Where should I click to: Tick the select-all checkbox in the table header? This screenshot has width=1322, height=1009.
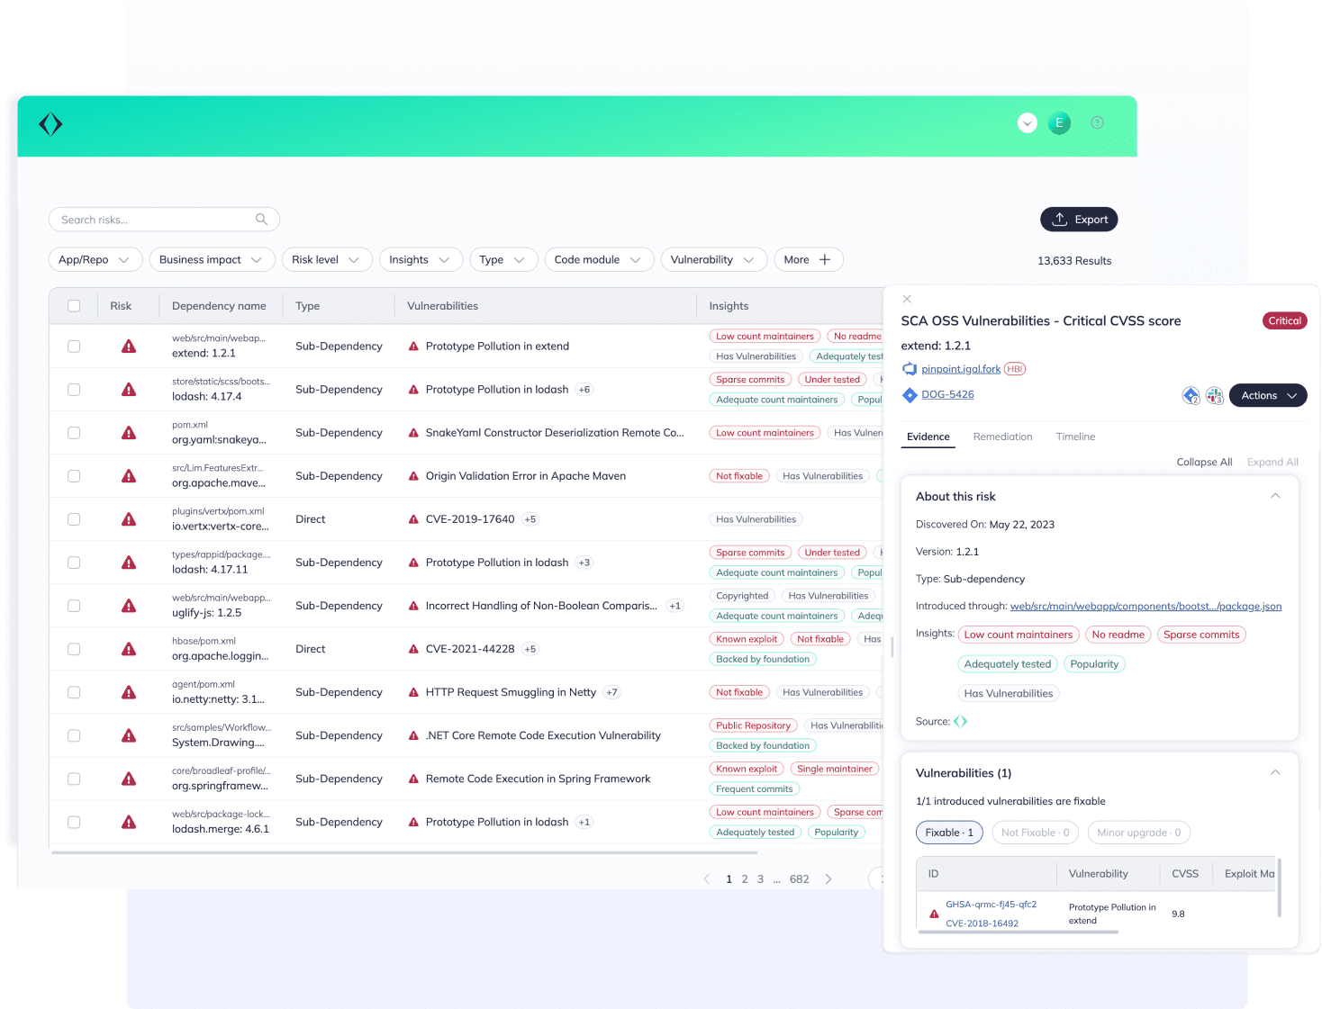[x=74, y=306]
